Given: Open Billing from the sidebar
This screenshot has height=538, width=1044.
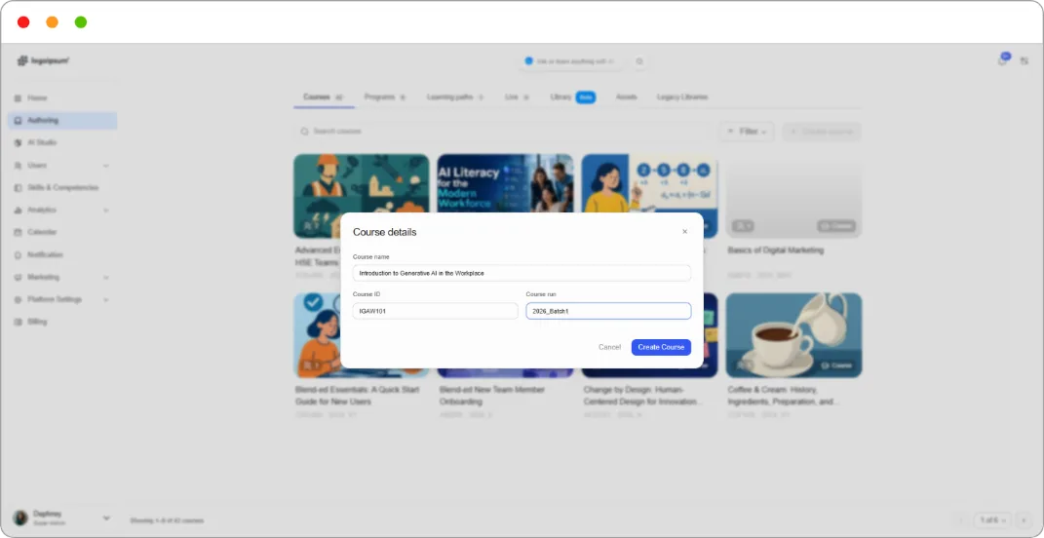Looking at the screenshot, I should pyautogui.click(x=37, y=322).
